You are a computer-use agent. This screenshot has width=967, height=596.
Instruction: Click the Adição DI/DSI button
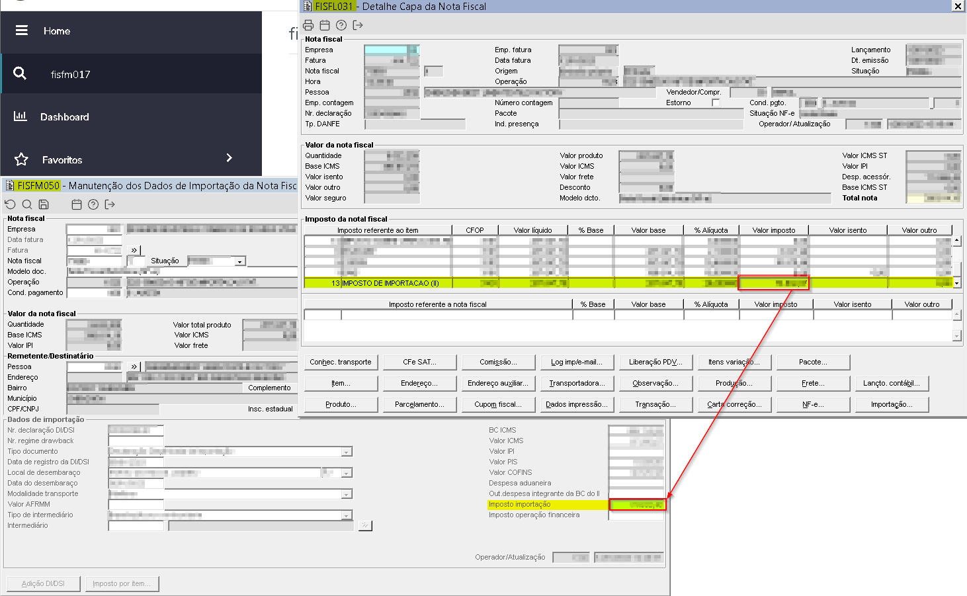click(43, 583)
